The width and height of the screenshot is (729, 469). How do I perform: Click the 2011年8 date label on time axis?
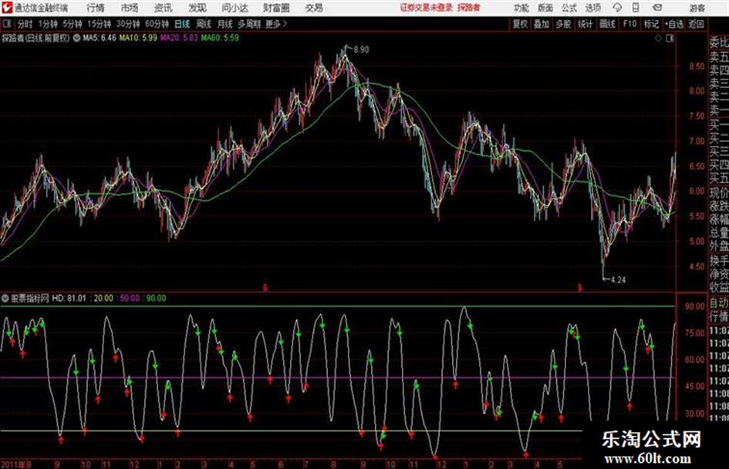pyautogui.click(x=16, y=464)
